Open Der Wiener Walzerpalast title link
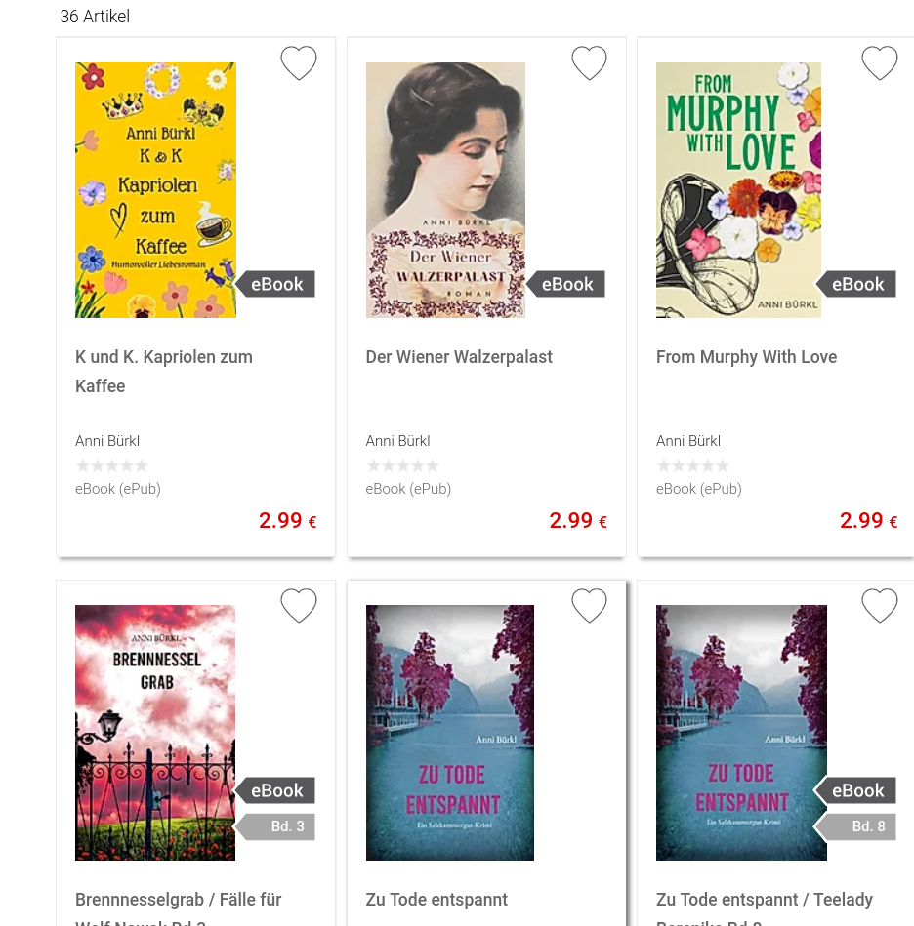914x926 pixels. click(459, 357)
